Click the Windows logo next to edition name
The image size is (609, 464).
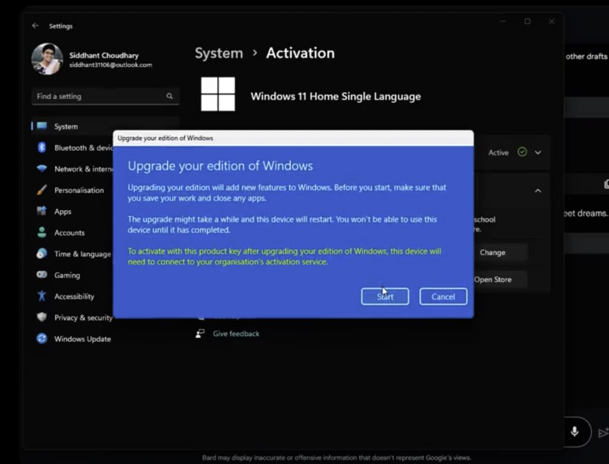tap(218, 94)
